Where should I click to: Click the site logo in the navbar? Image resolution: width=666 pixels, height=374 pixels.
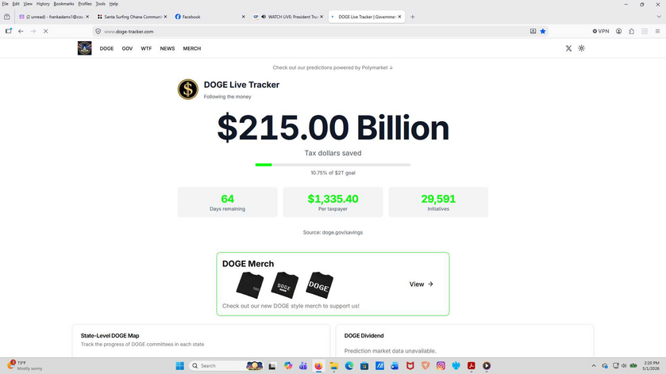84,48
